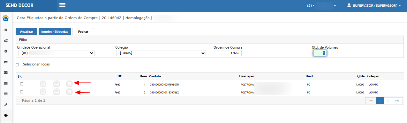Click the [x] column header
The width and height of the screenshot is (407, 123).
20,76
